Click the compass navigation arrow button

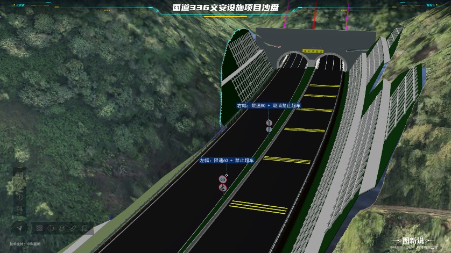[x=20, y=228]
